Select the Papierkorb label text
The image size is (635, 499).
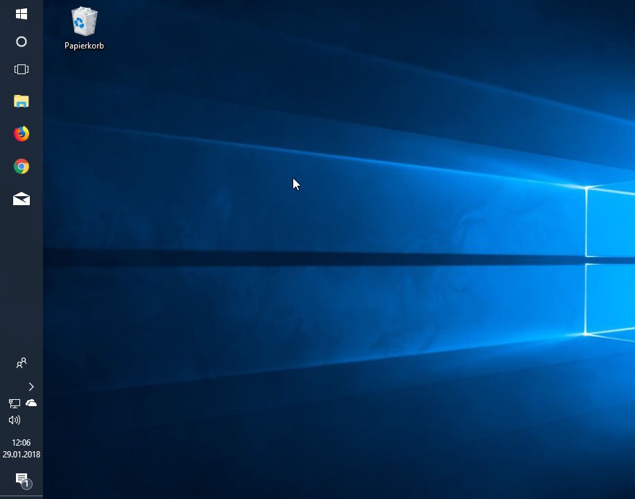point(84,46)
